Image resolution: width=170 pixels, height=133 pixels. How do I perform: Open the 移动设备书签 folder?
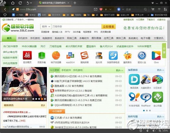[x=159, y=15]
